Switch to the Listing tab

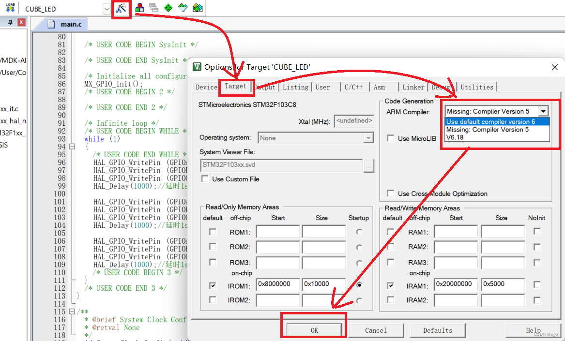(295, 87)
